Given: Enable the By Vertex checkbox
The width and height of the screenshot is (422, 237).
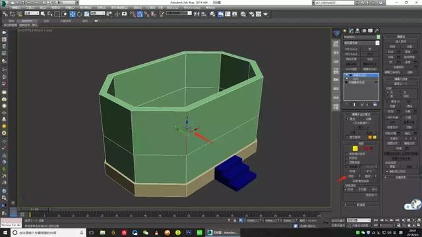Looking at the screenshot, I should [x=347, y=158].
